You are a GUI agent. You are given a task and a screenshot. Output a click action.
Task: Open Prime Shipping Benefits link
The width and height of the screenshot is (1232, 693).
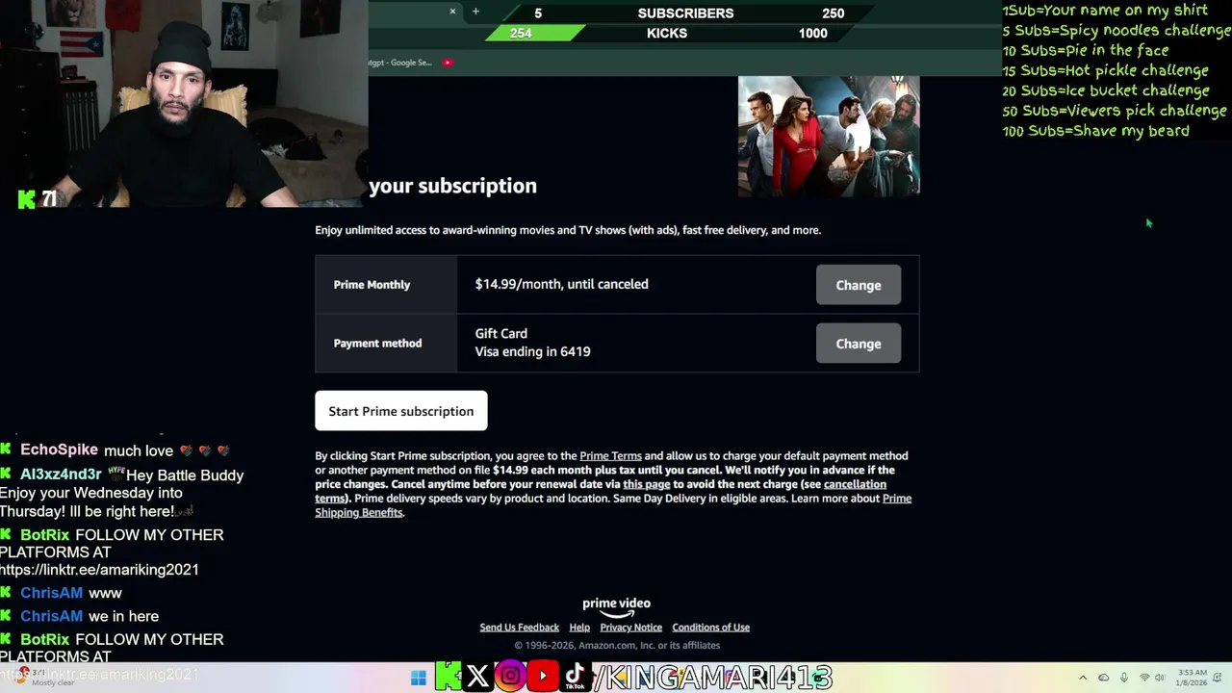[613, 505]
